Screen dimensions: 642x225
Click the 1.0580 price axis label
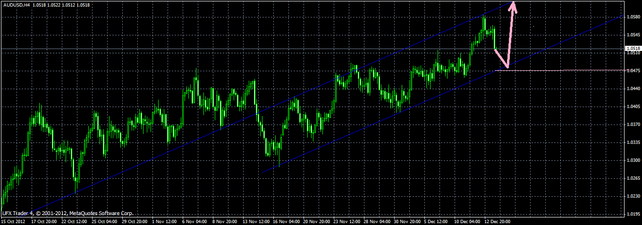coord(634,17)
